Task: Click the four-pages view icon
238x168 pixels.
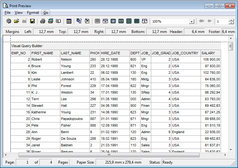Action: point(129,21)
